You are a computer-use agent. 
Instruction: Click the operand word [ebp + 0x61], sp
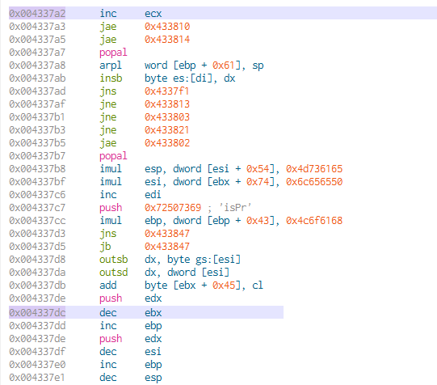tap(204, 66)
